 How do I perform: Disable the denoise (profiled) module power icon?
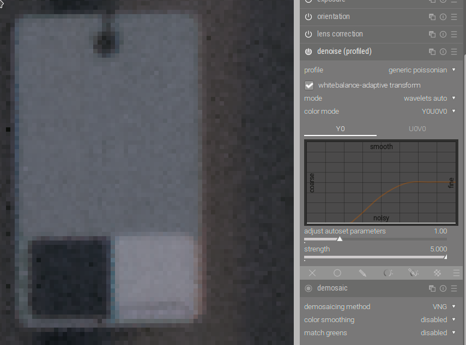(308, 52)
